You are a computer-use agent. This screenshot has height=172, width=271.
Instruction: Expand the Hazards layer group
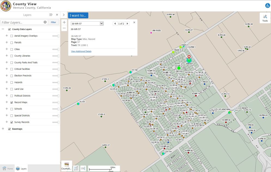click(7, 82)
